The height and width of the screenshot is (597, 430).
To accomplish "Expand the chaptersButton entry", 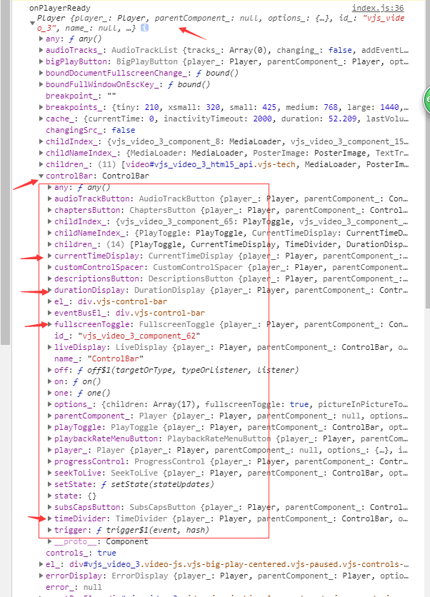I will coord(49,210).
